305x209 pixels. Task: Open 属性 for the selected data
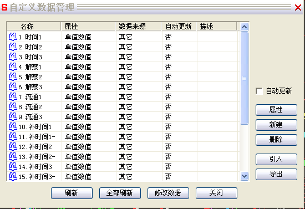[276, 110]
